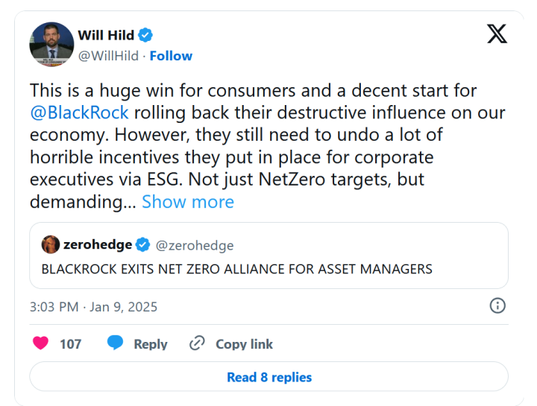Viewport: 537px width, 406px height.
Task: Click the blue reply bubble icon
Action: pyautogui.click(x=115, y=343)
